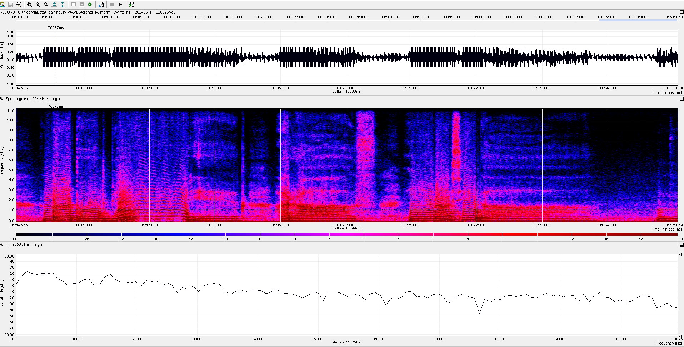Screen dimensions: 684x347
Task: Print the analysis with the printer icon
Action: pyautogui.click(x=19, y=5)
